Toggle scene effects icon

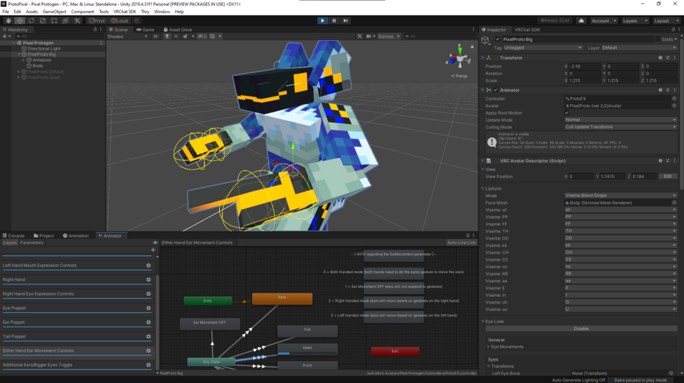click(185, 37)
